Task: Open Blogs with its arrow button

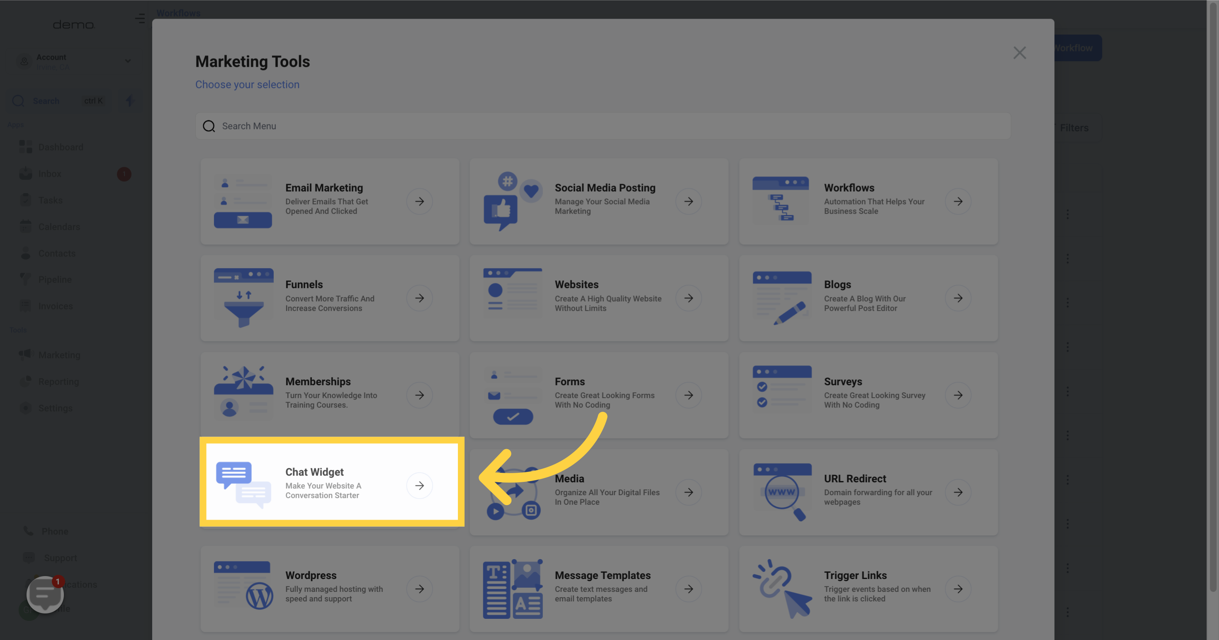Action: pyautogui.click(x=958, y=298)
